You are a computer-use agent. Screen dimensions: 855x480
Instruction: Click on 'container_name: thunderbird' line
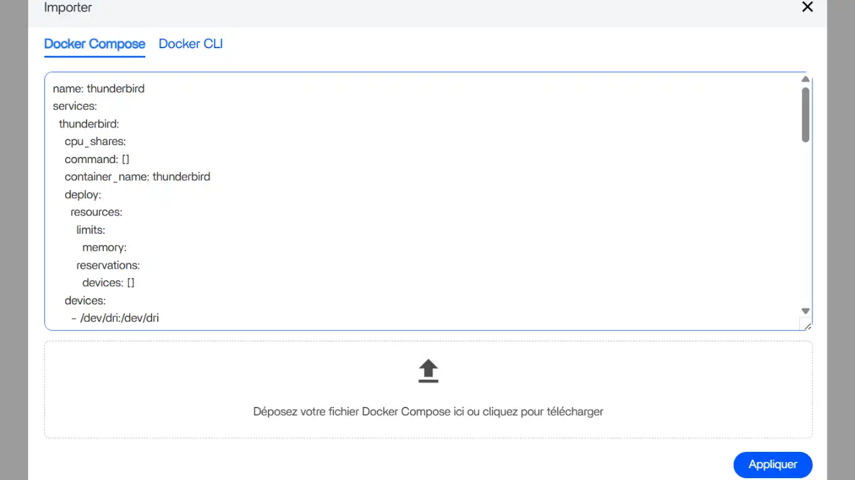[x=137, y=177]
